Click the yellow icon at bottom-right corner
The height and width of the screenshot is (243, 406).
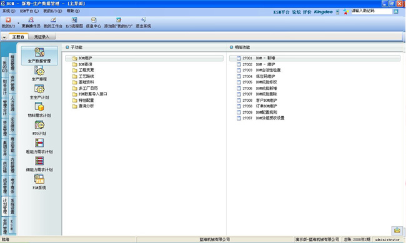coord(397,231)
